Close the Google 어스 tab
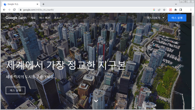 [37, 4]
